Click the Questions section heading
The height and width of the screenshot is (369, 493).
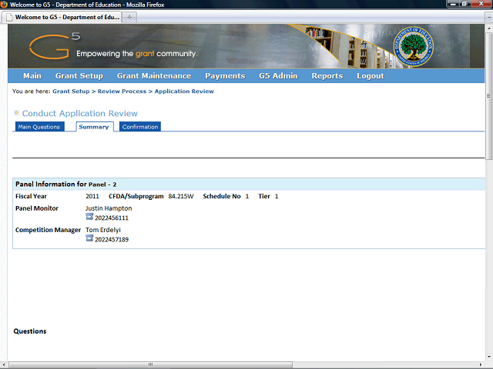tap(30, 331)
